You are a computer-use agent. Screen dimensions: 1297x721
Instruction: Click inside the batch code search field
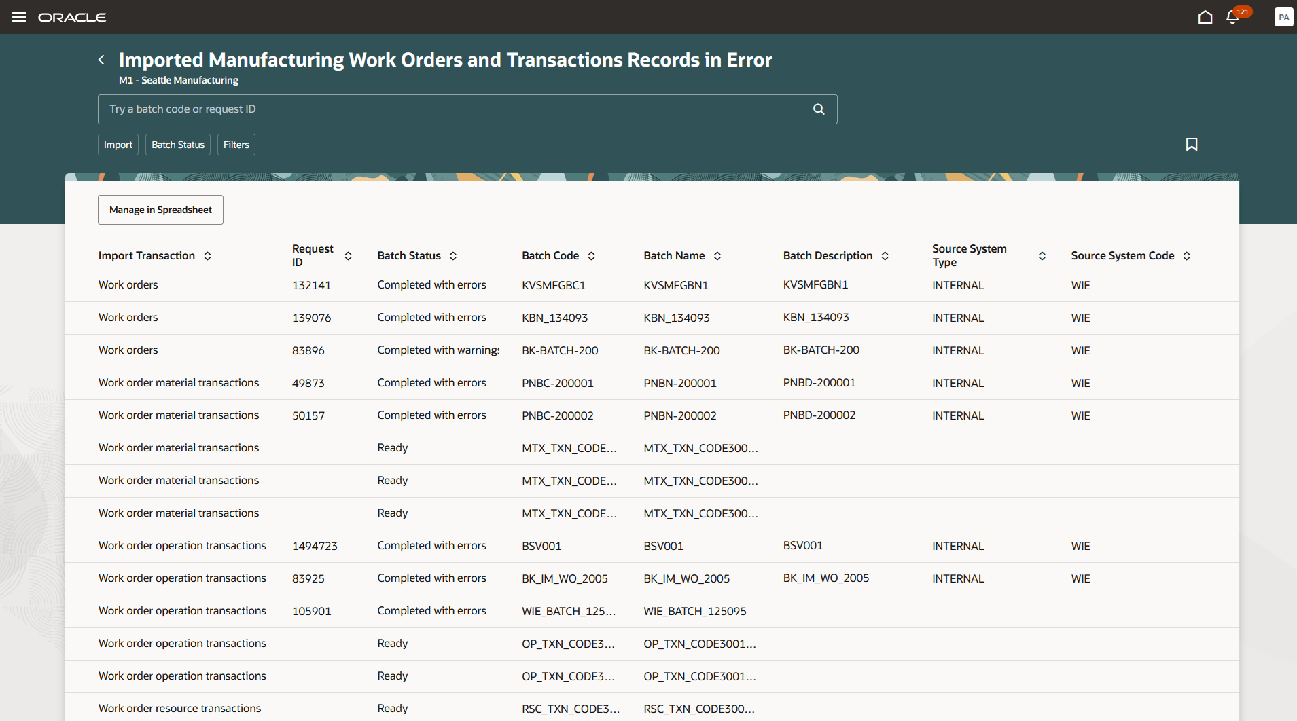(x=408, y=109)
